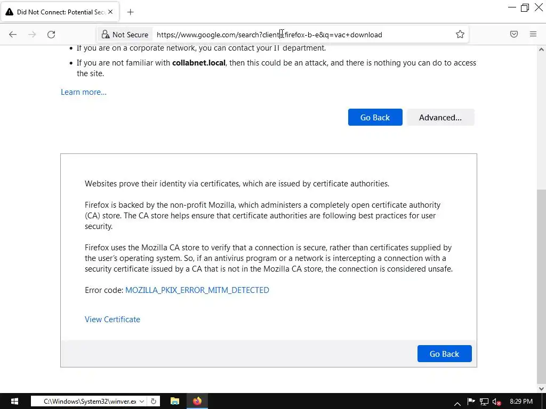The image size is (546, 409).
Task: Expand the taskbar address dropdown arrow
Action: tap(142, 402)
